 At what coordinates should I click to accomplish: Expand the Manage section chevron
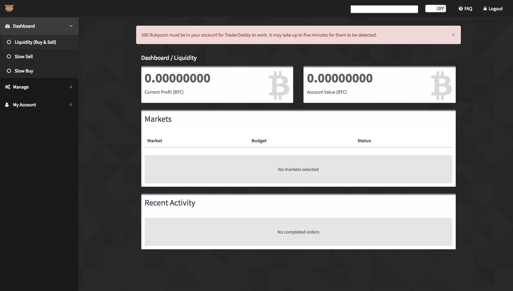tap(71, 87)
